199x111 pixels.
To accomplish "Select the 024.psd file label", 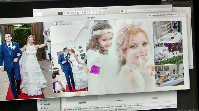I will pyautogui.click(x=82, y=103).
